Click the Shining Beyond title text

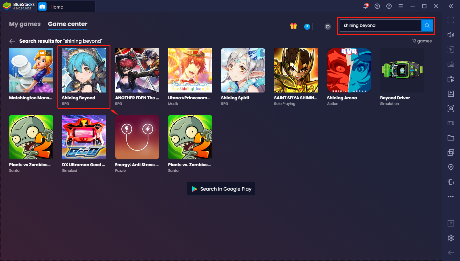point(79,98)
